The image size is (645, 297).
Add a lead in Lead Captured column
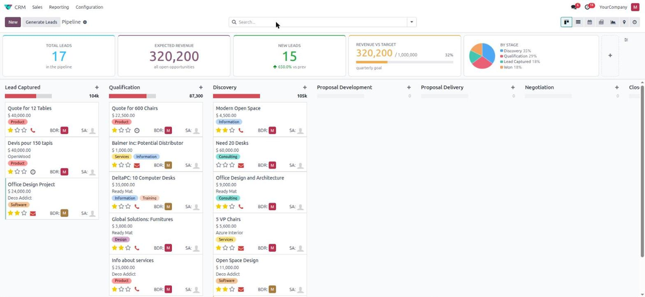click(96, 87)
